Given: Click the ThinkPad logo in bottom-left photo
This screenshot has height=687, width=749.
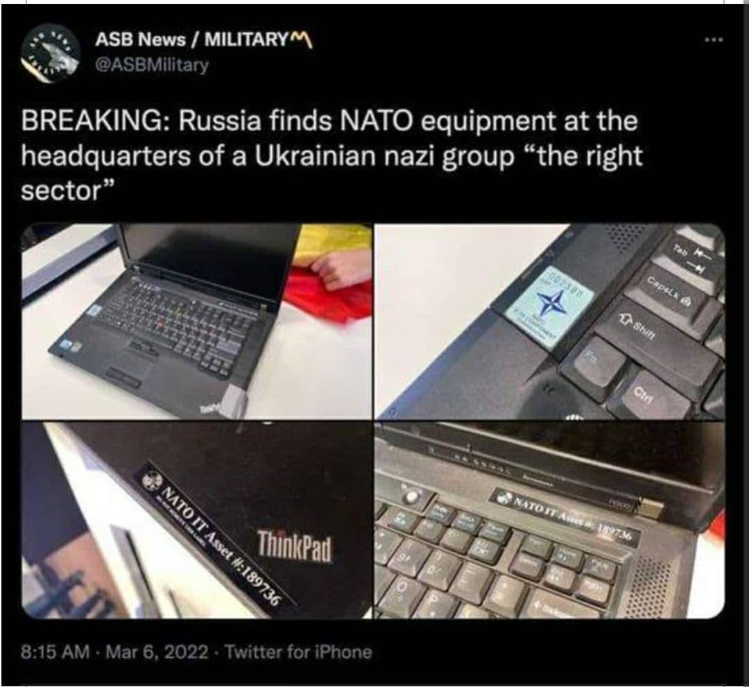Looking at the screenshot, I should pos(295,546).
